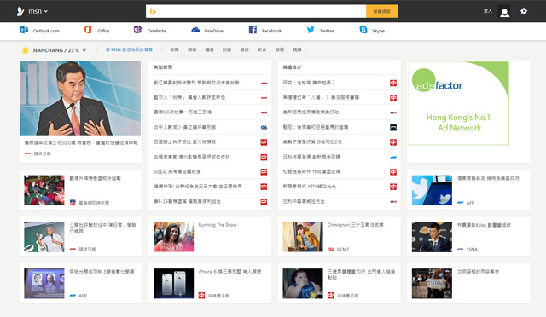
Task: Focus the Bing search input field
Action: (x=256, y=11)
